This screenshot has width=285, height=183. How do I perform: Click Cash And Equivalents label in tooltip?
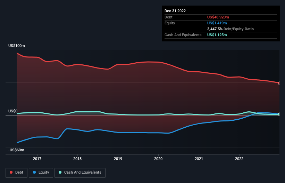pyautogui.click(x=183, y=35)
